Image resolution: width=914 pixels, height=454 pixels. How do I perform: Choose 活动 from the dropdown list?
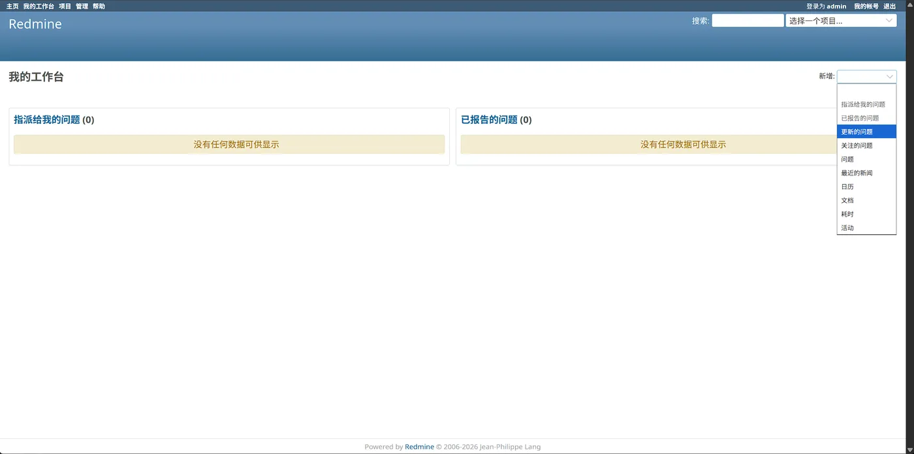tap(866, 228)
